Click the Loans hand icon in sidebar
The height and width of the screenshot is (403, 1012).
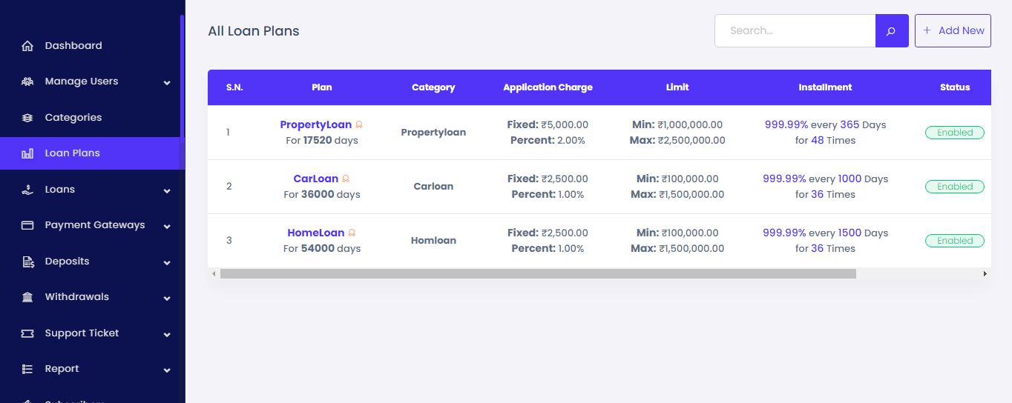(x=27, y=190)
